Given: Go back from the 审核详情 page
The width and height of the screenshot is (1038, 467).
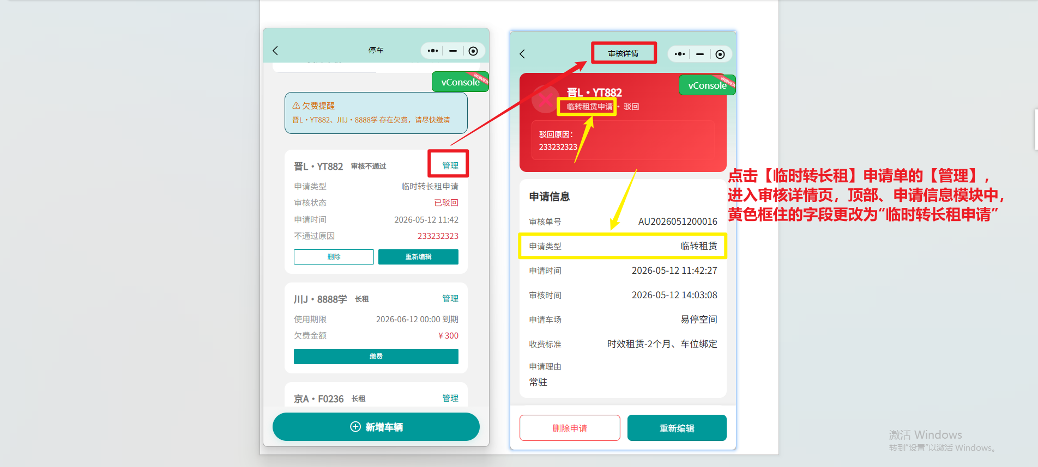Looking at the screenshot, I should 522,54.
